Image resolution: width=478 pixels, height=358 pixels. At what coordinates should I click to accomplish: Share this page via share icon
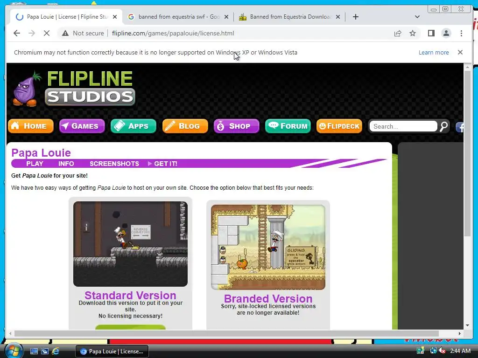coord(398,33)
